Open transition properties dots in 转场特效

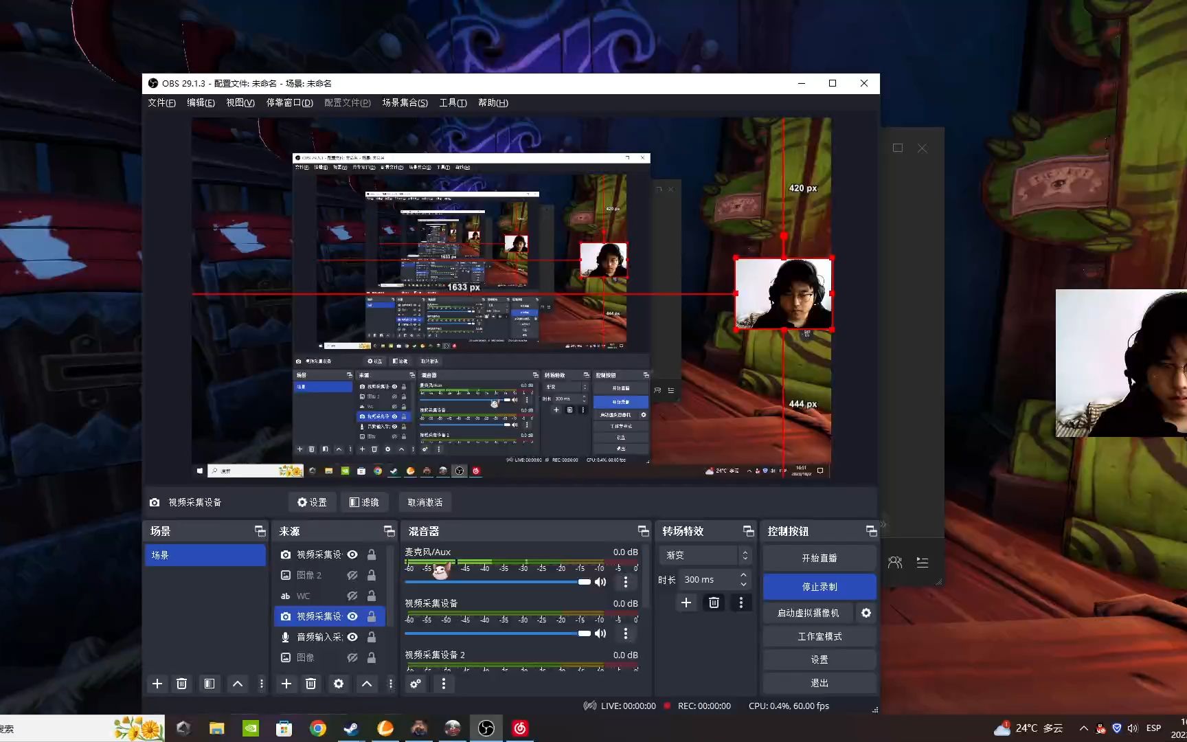coord(741,603)
